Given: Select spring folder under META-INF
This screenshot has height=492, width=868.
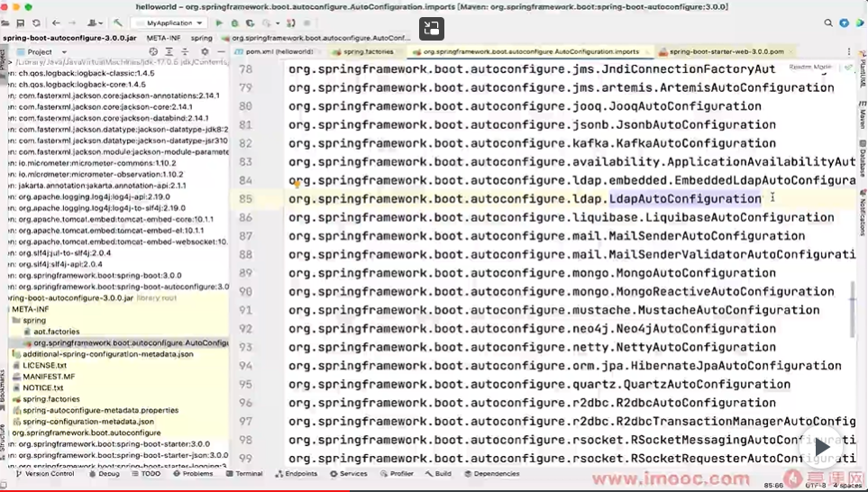Looking at the screenshot, I should [34, 320].
